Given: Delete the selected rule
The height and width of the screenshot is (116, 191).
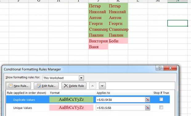Looking at the screenshot, I should point(74,86).
